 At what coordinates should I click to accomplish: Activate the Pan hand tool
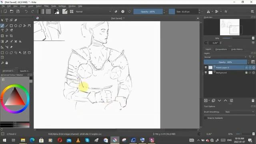pos(7,63)
